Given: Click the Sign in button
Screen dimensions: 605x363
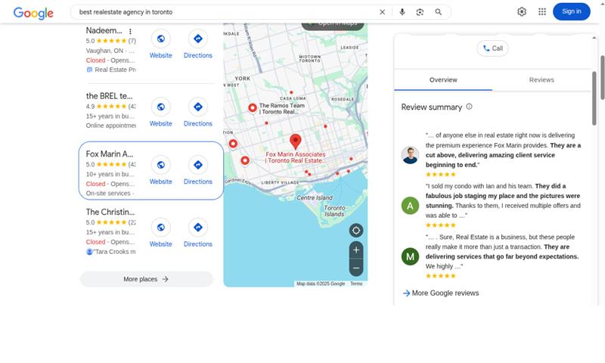Looking at the screenshot, I should coord(572,11).
